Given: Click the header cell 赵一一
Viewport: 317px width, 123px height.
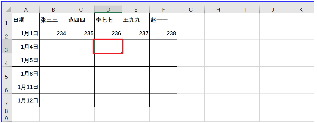Looking at the screenshot, I should point(163,19).
